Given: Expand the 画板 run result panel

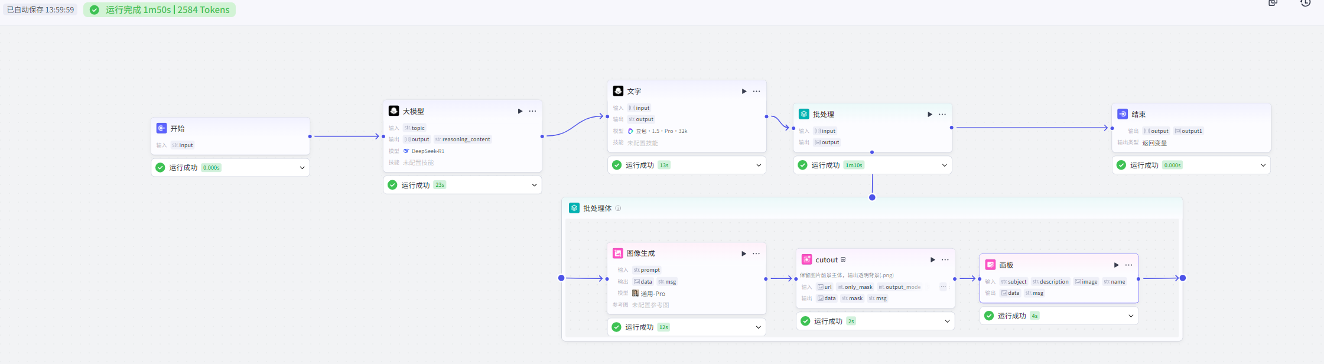Looking at the screenshot, I should tap(1131, 316).
